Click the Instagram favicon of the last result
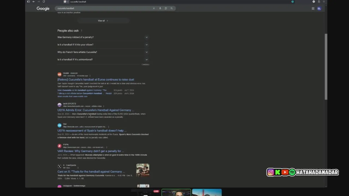This screenshot has height=196, width=349. coord(59,187)
